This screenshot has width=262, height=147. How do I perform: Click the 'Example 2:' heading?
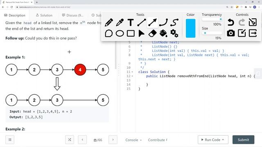point(15,129)
